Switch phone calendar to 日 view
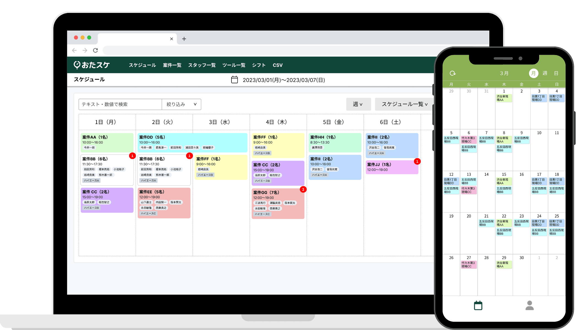This screenshot has height=330, width=578. coord(556,73)
